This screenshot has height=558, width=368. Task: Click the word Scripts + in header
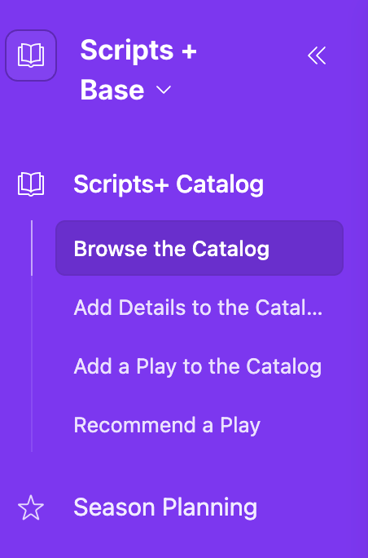[138, 51]
